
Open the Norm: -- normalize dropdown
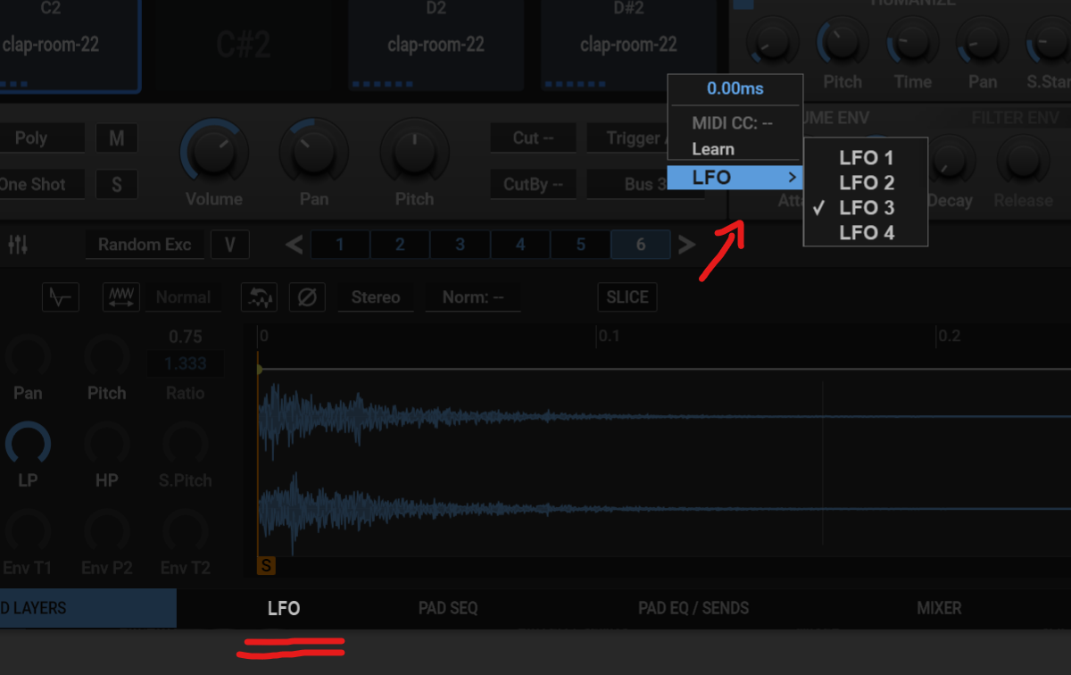click(473, 297)
